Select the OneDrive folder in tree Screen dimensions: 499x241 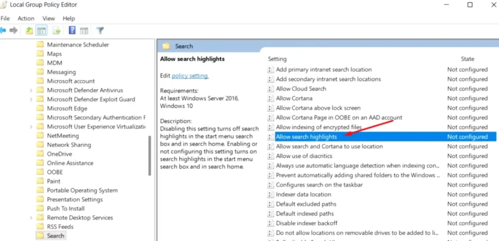point(59,154)
